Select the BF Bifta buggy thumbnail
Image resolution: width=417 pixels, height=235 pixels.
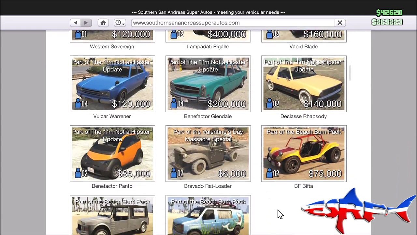tap(304, 154)
